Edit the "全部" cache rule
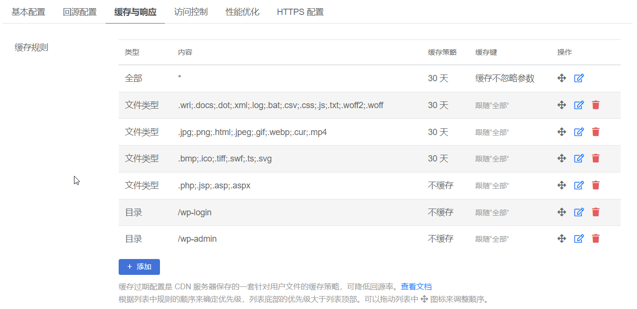The height and width of the screenshot is (309, 637). tap(579, 78)
